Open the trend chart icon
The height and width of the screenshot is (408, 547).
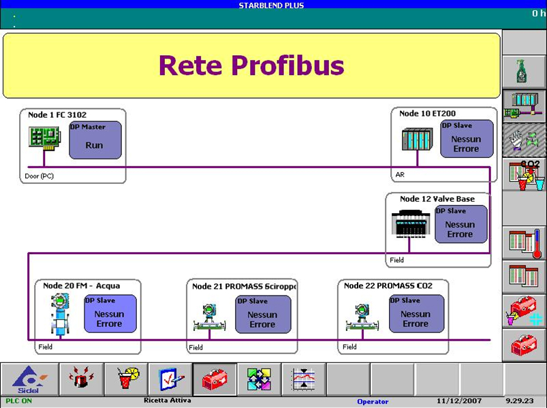tap(303, 379)
